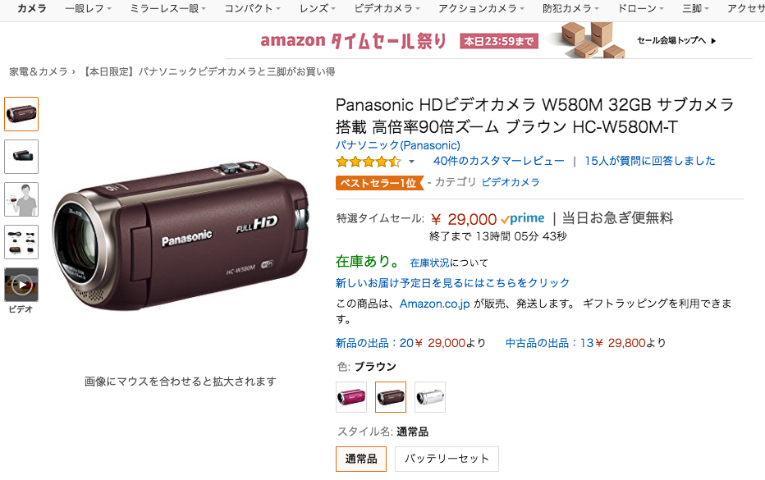Open 40件のカスタマーレビュー link
Screen dimensions: 765x480
pyautogui.click(x=498, y=161)
